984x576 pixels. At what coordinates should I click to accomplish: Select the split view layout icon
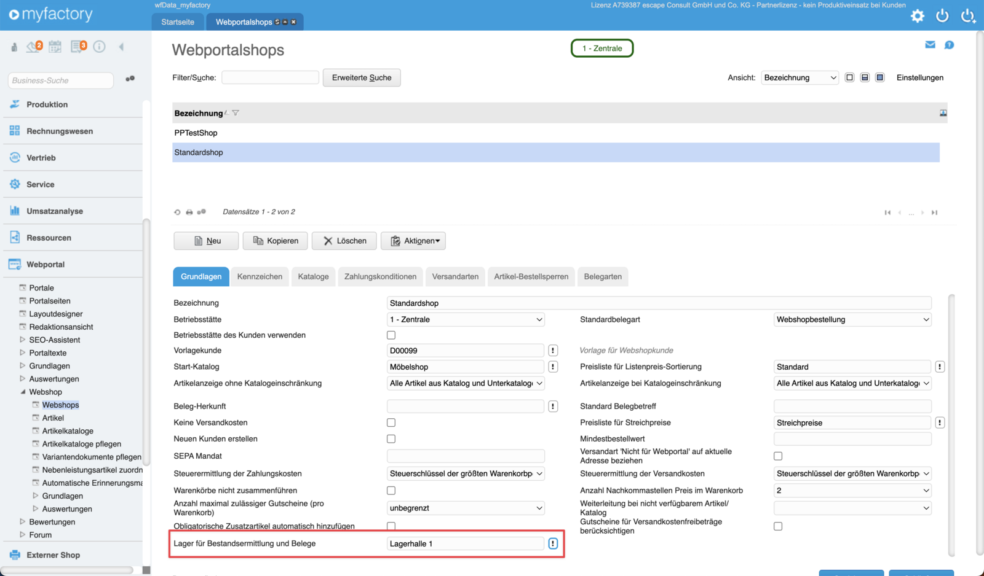pyautogui.click(x=865, y=77)
